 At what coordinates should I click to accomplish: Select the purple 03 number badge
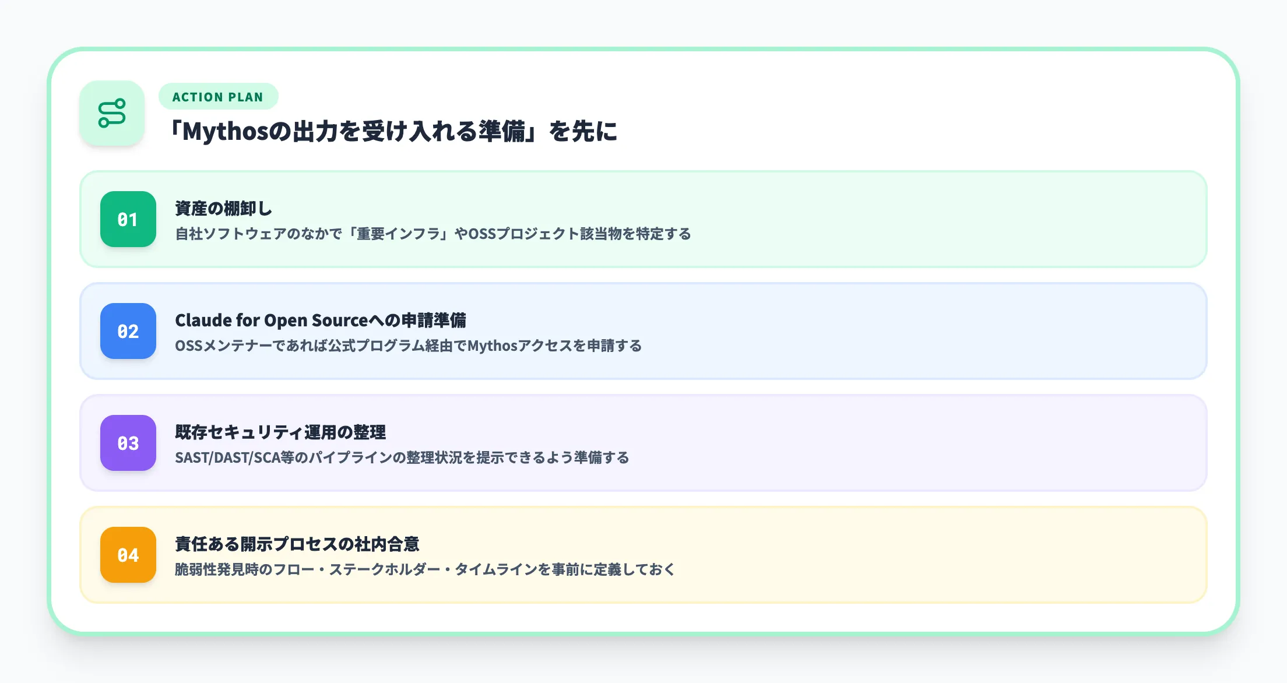(128, 443)
